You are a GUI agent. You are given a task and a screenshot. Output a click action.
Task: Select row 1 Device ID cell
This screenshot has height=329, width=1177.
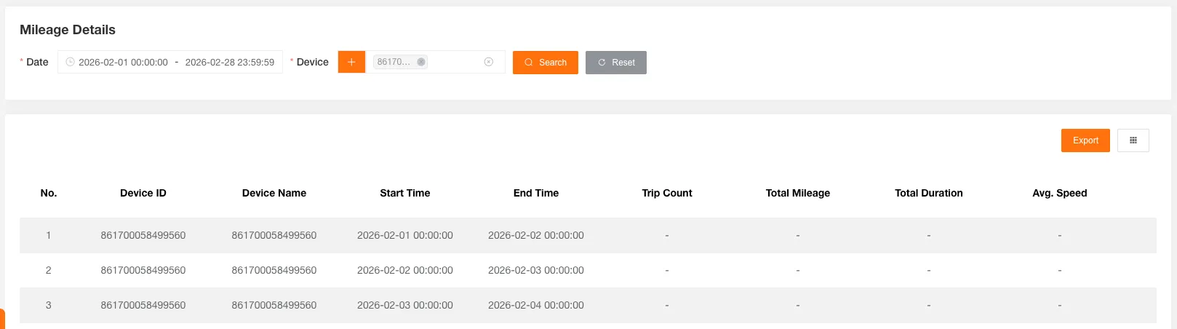143,235
